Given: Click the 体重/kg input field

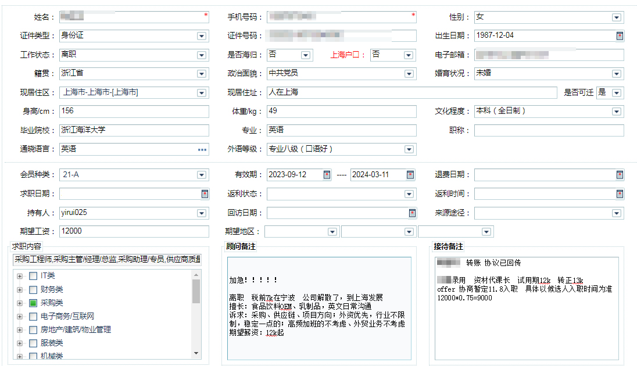Looking at the screenshot, I should [342, 112].
